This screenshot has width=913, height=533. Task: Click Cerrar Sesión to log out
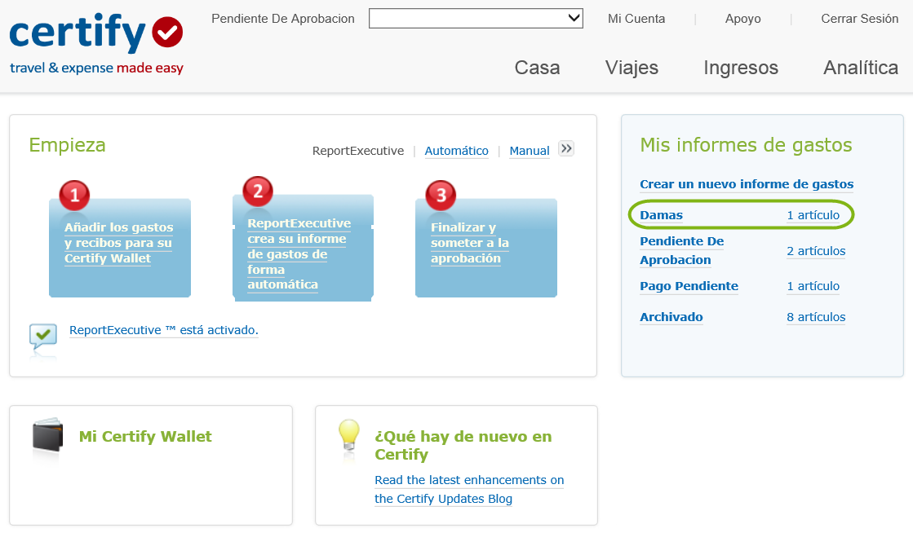click(859, 19)
